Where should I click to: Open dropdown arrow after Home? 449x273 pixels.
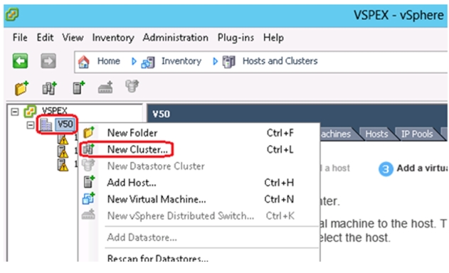point(134,61)
